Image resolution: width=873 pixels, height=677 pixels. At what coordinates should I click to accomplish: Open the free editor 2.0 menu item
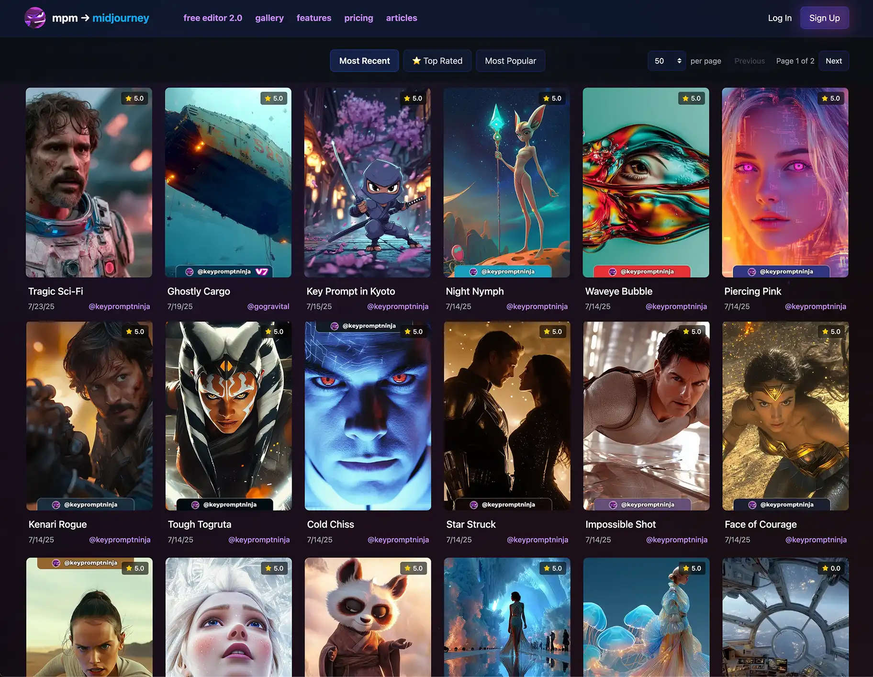pyautogui.click(x=213, y=18)
